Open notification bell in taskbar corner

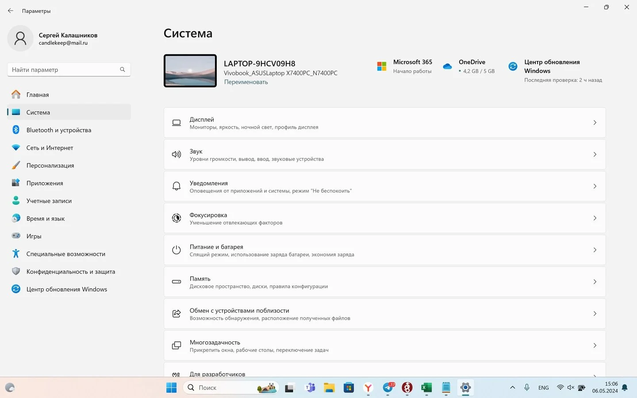[x=625, y=388]
